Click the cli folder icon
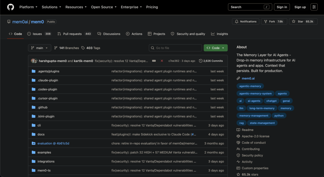 point(34,125)
